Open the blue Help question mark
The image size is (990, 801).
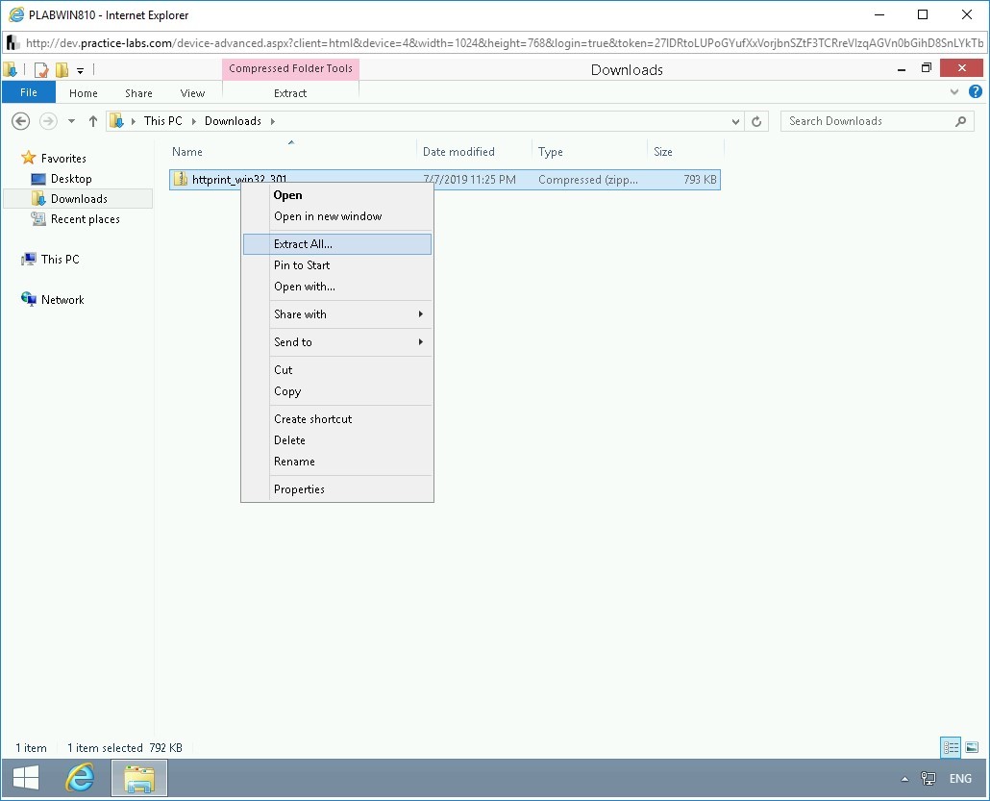975,92
